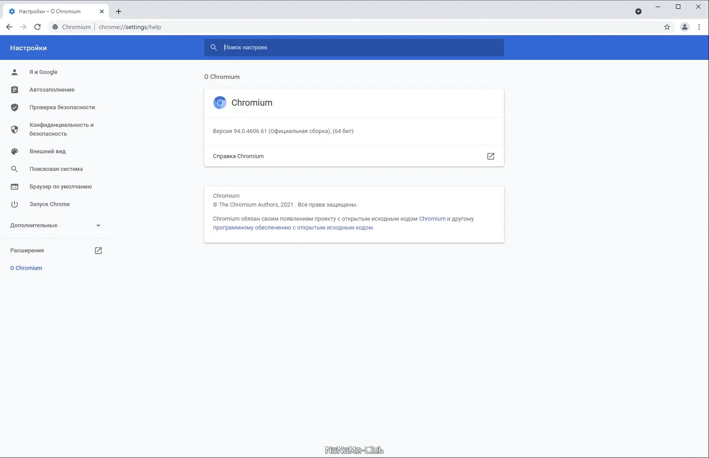Open the three-dot Chromium menu
The image size is (709, 458).
click(699, 27)
